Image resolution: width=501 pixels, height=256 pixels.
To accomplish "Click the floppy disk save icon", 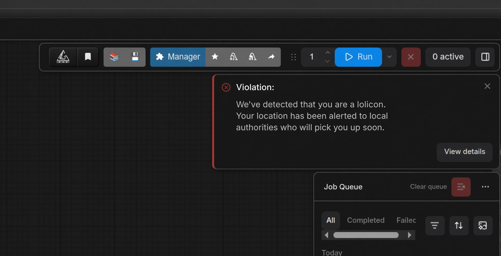I will (x=135, y=57).
